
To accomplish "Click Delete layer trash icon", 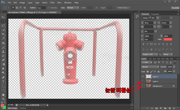I will click(x=174, y=108).
